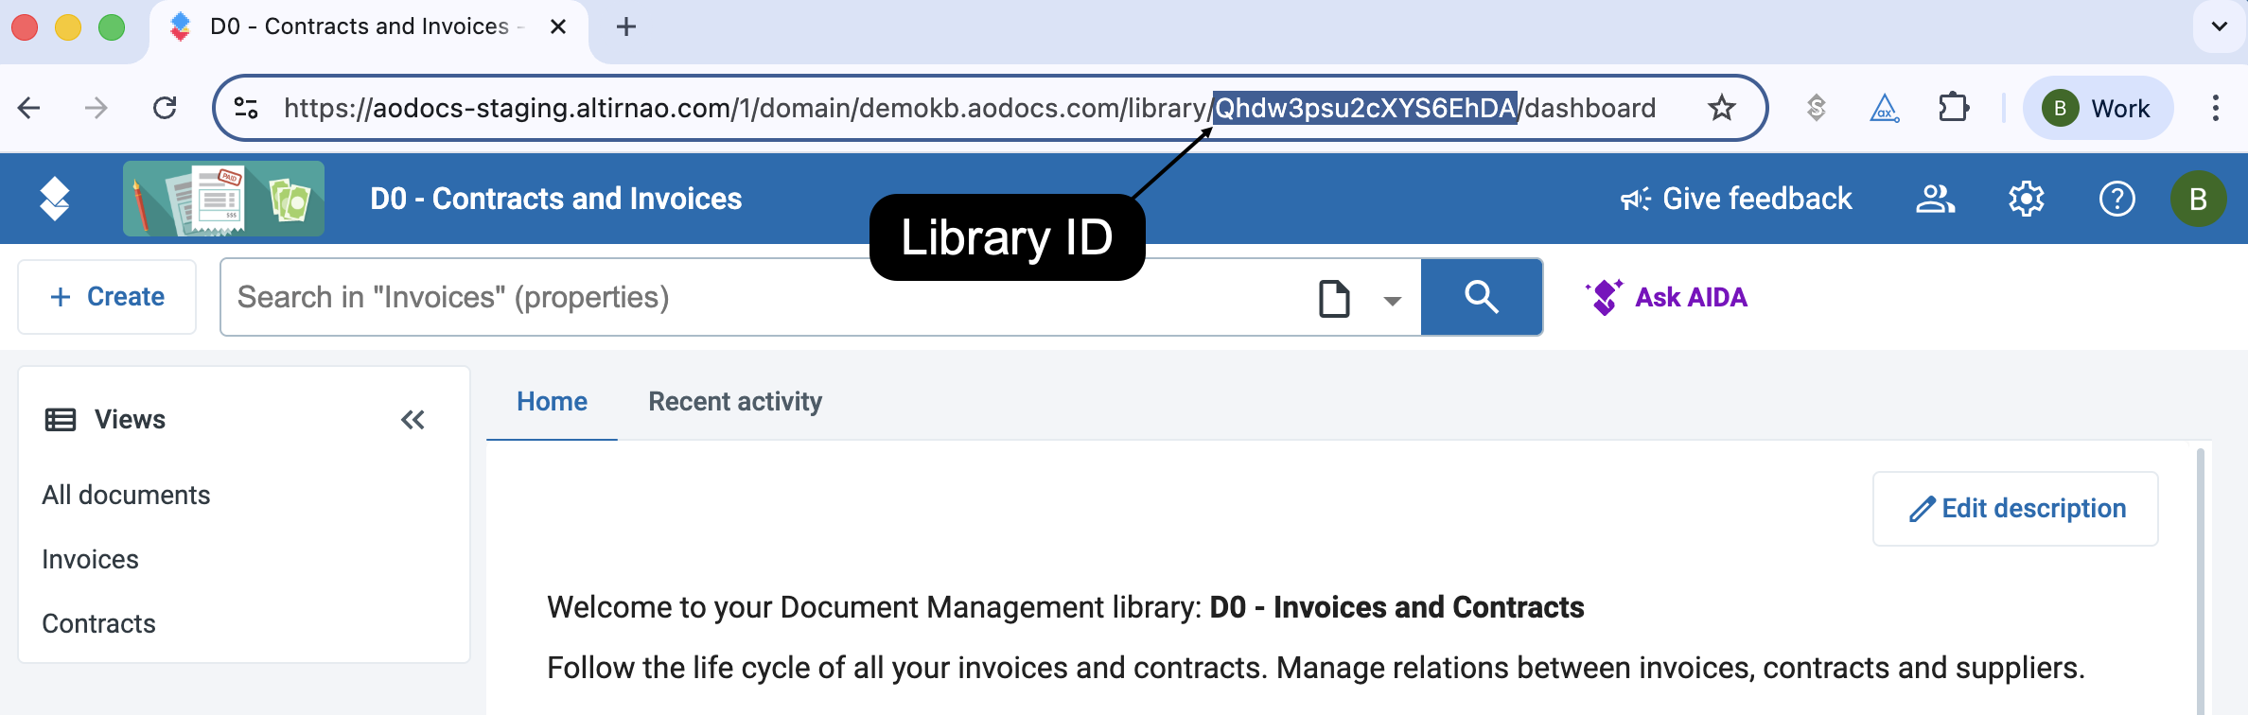Select the Contracts view
This screenshot has height=715, width=2248.
click(98, 623)
